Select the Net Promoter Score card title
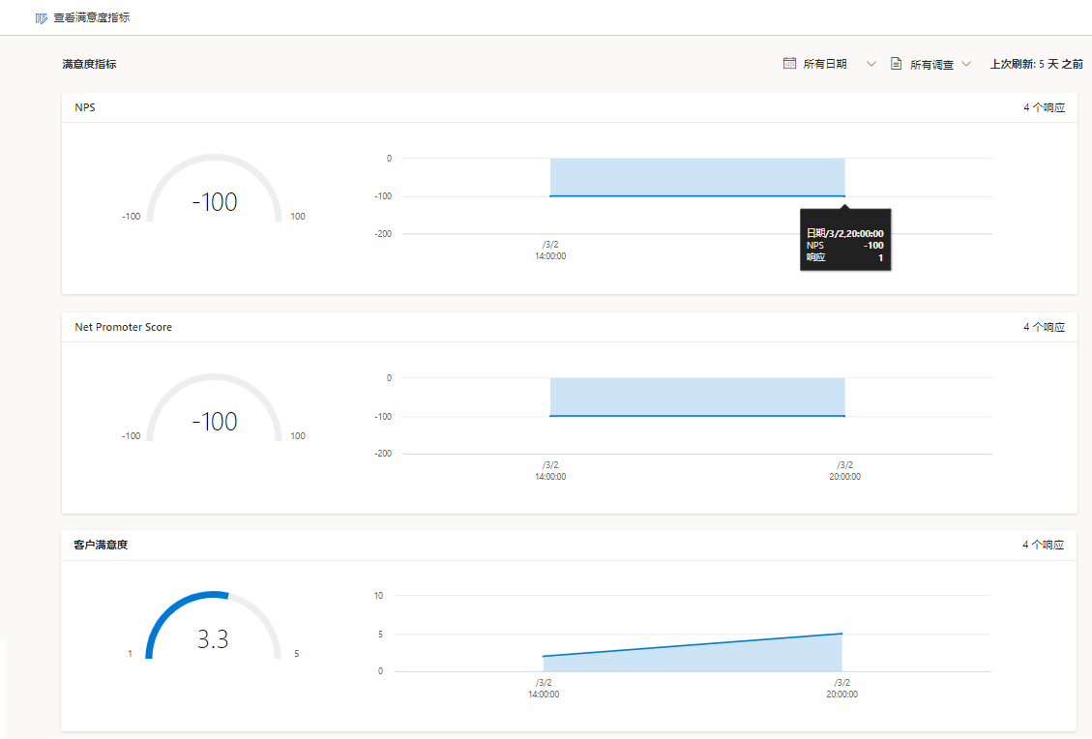 coord(123,327)
